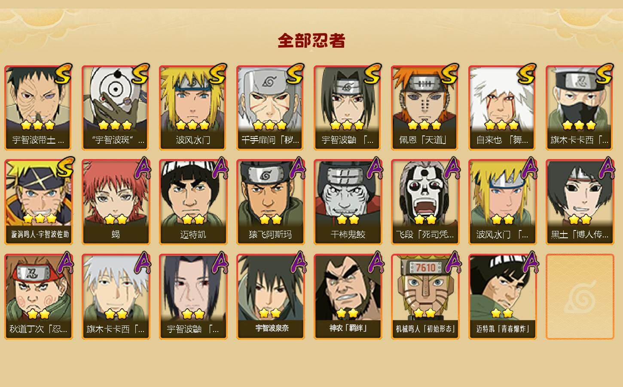The height and width of the screenshot is (387, 623).
Task: Open the white-haired 自来也 card
Action: point(503,107)
